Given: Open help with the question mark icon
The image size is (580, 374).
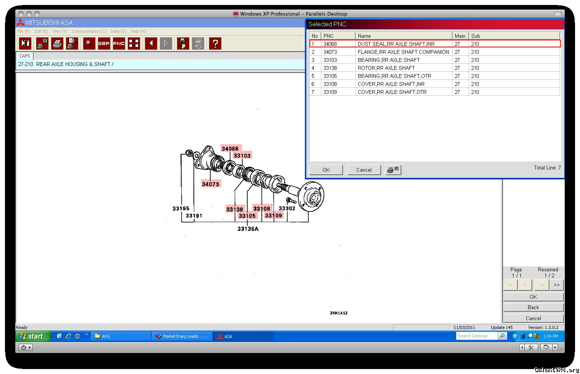Looking at the screenshot, I should tap(215, 44).
